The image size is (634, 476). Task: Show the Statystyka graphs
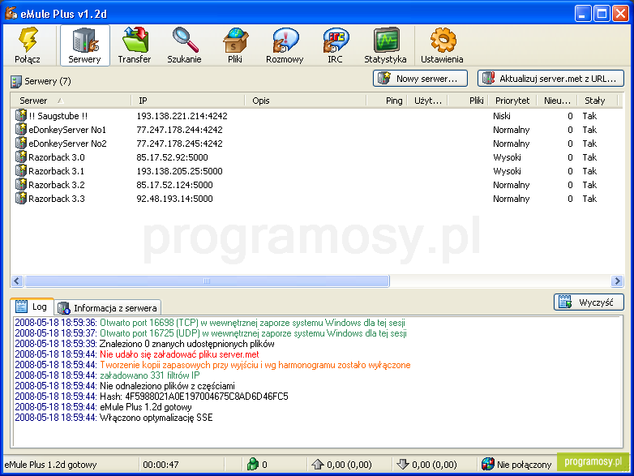point(385,45)
